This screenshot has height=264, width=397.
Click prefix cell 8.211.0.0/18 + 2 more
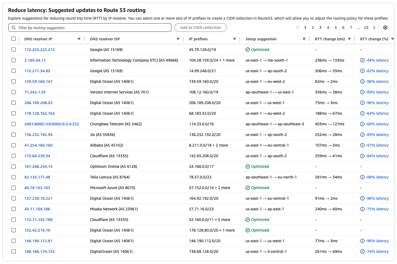click(x=208, y=145)
